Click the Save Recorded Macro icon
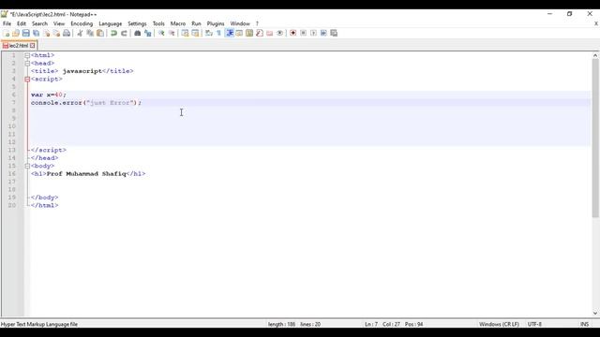 334,34
